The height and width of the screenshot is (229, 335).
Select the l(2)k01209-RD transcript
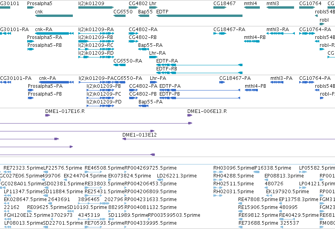(x=96, y=57)
